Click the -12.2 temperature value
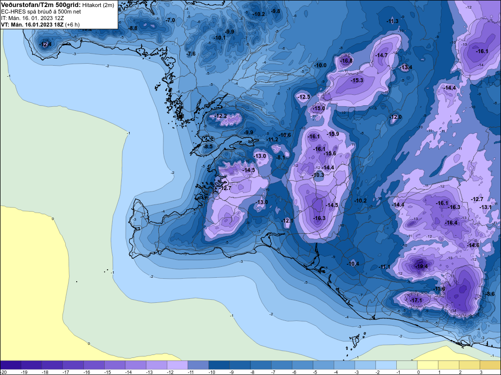 [x=220, y=116]
